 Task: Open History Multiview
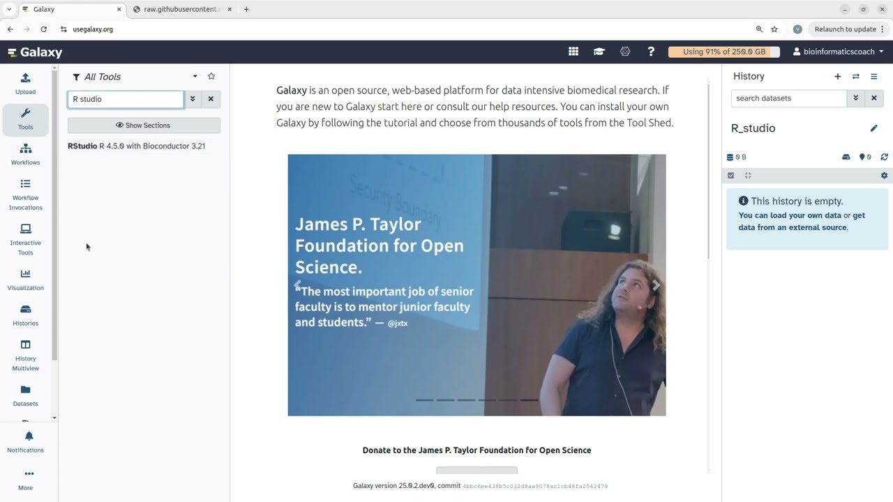(x=26, y=356)
